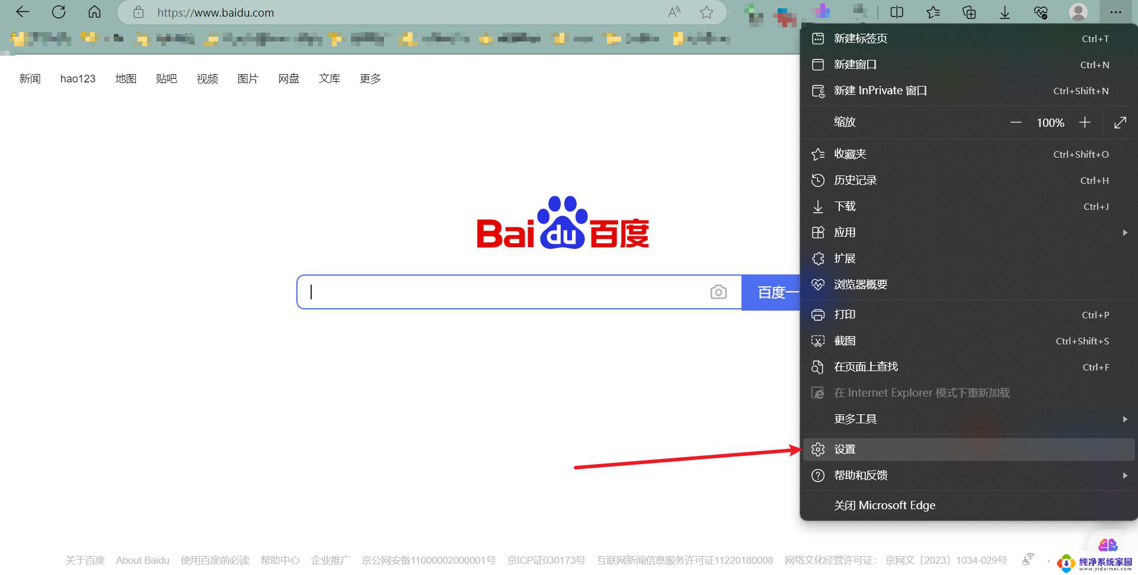
Task: Go back using the browser back arrow
Action: point(23,12)
